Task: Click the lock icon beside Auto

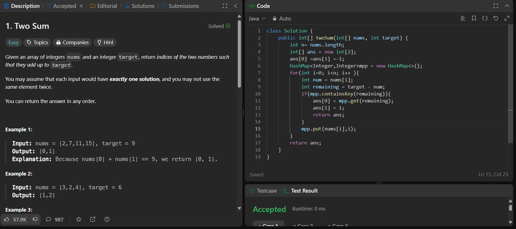Action: [274, 18]
